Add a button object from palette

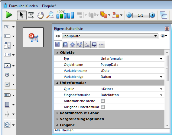tap(7, 66)
